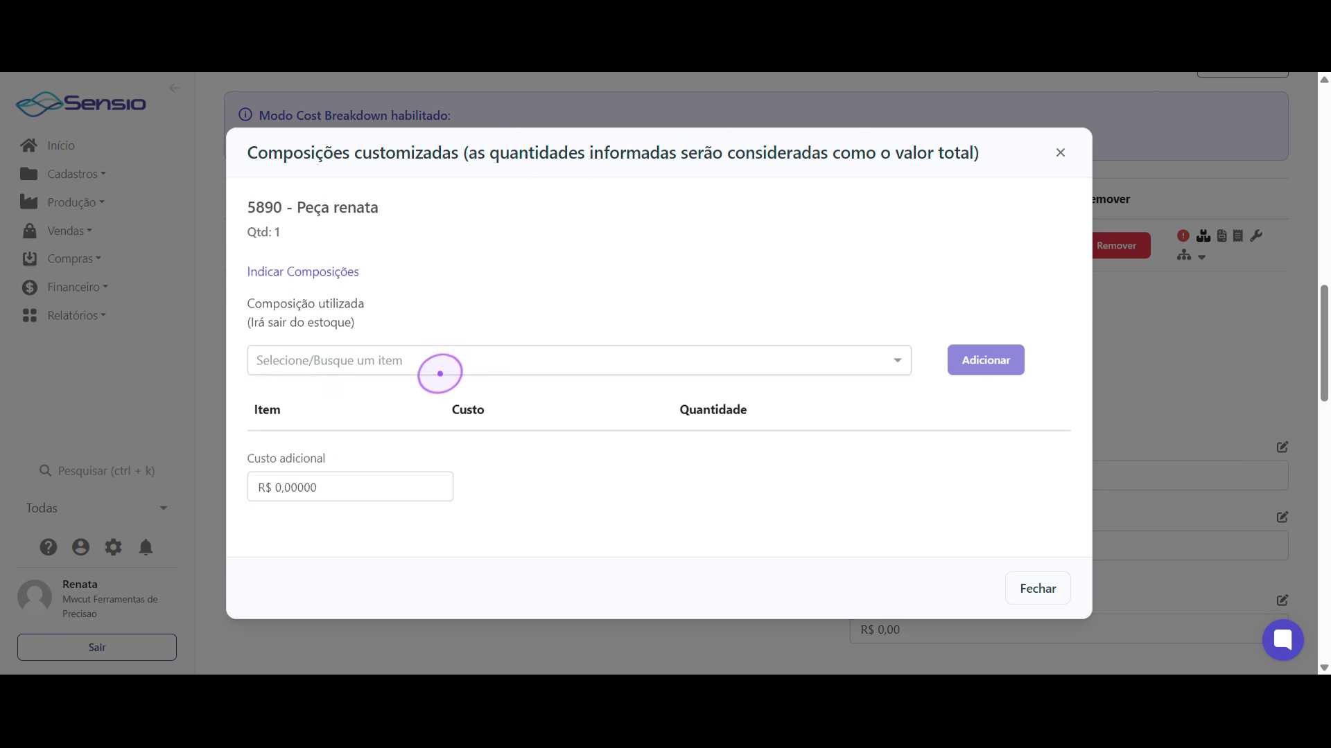Open the chat support bubble

(1282, 639)
